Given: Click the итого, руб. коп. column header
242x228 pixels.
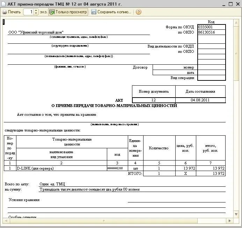Looking at the screenshot, I should [x=211, y=148].
